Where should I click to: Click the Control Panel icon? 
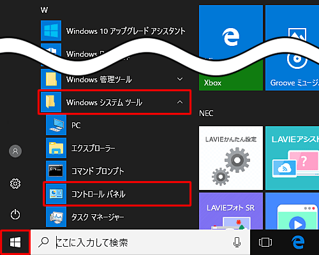coord(56,194)
